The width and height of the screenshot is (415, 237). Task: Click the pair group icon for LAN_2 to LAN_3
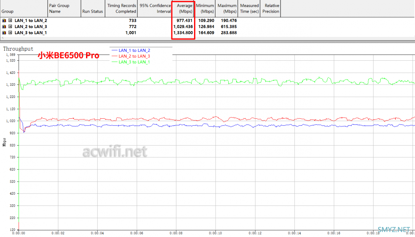[4, 27]
